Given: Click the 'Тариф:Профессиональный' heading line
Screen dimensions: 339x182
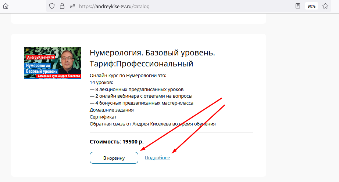Looking at the screenshot, I should click(142, 64).
